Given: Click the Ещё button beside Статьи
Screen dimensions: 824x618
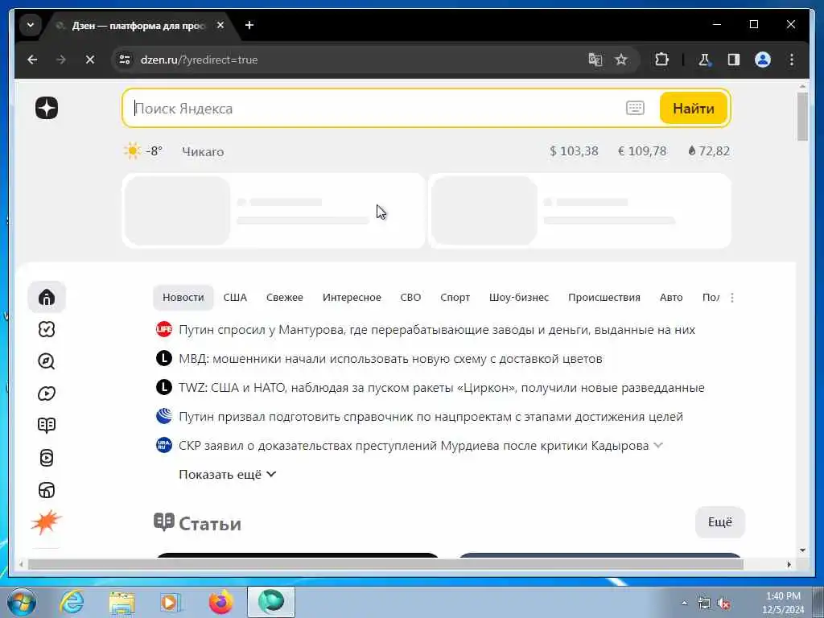Looking at the screenshot, I should (x=720, y=521).
